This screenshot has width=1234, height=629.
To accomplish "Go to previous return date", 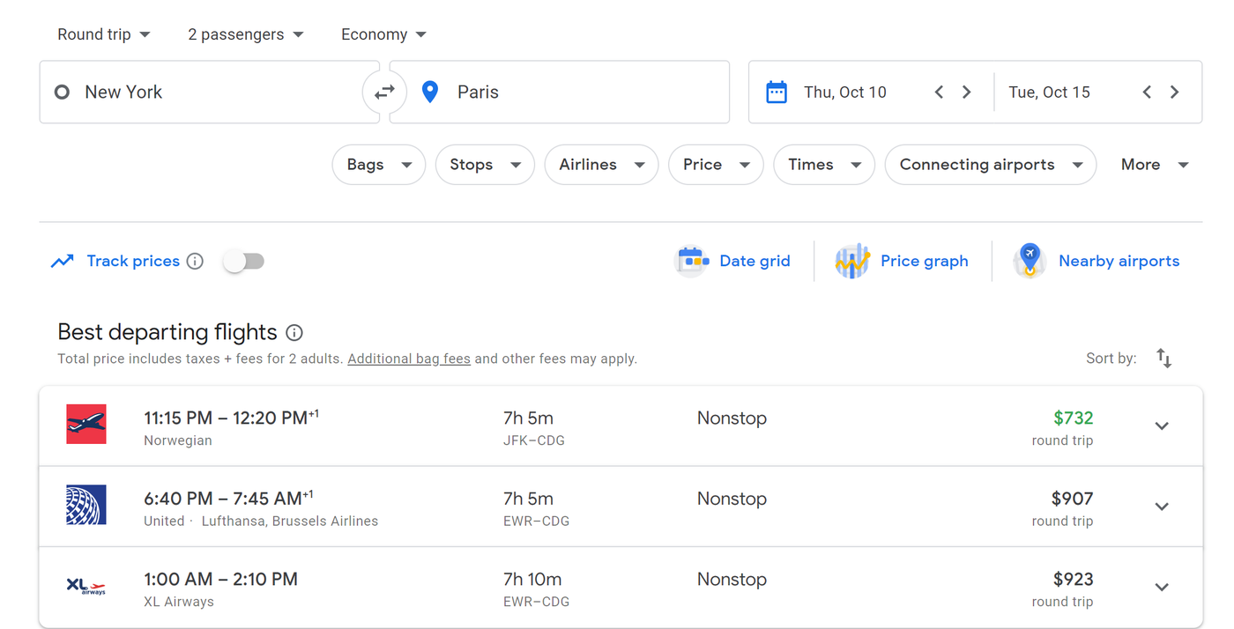I will pos(1147,92).
